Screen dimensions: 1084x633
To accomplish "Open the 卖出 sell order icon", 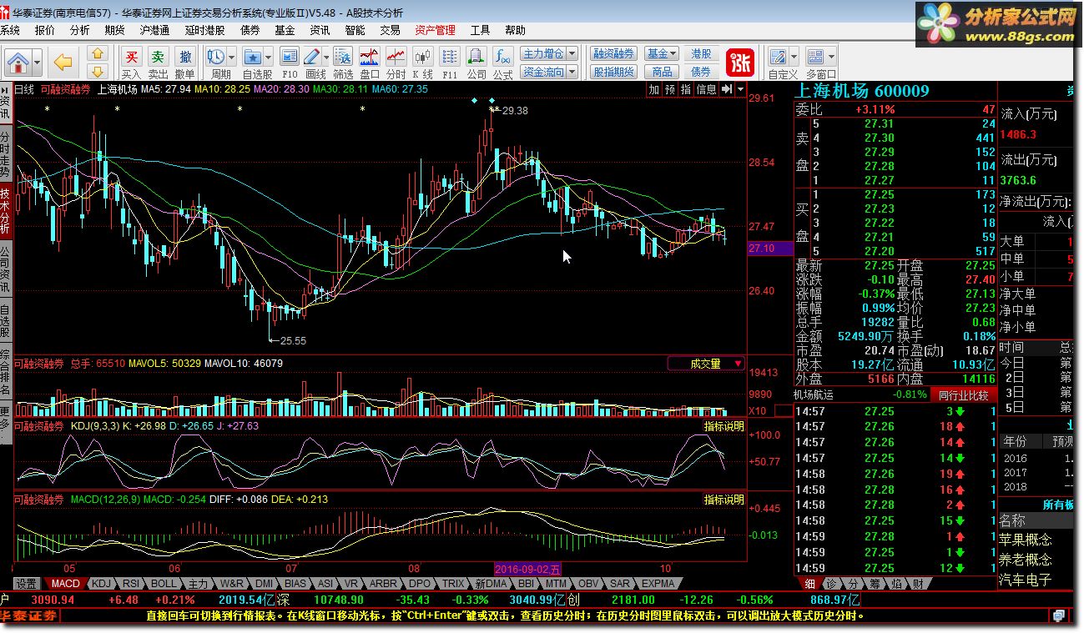I will (x=158, y=57).
